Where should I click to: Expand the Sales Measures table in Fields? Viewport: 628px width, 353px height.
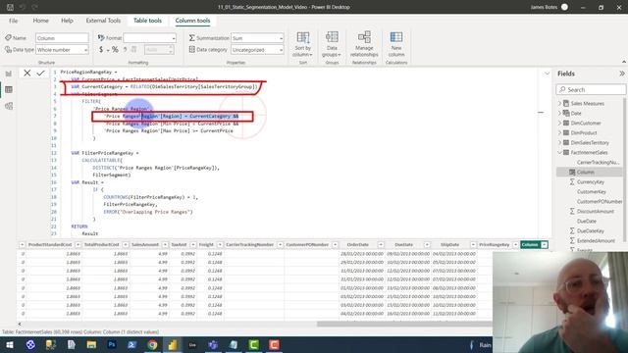click(560, 103)
